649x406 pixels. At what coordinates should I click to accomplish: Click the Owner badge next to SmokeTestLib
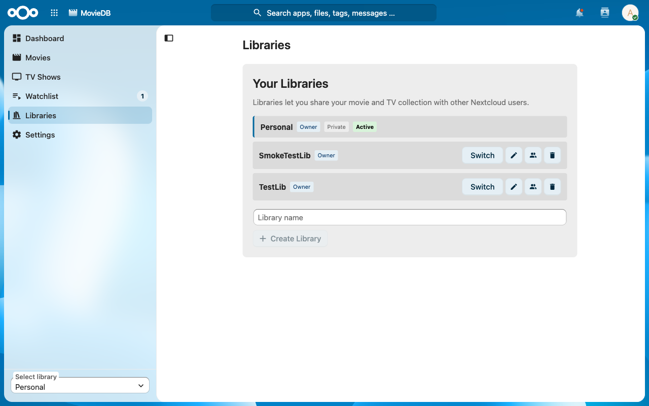pos(327,155)
